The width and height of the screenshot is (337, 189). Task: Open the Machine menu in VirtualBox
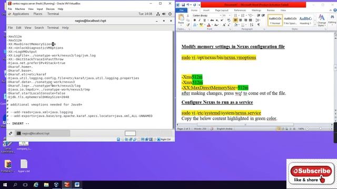(20, 9)
